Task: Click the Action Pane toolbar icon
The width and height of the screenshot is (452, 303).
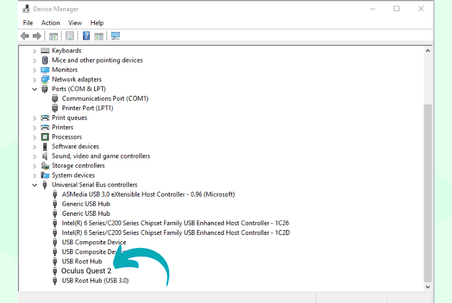Action: tap(98, 36)
